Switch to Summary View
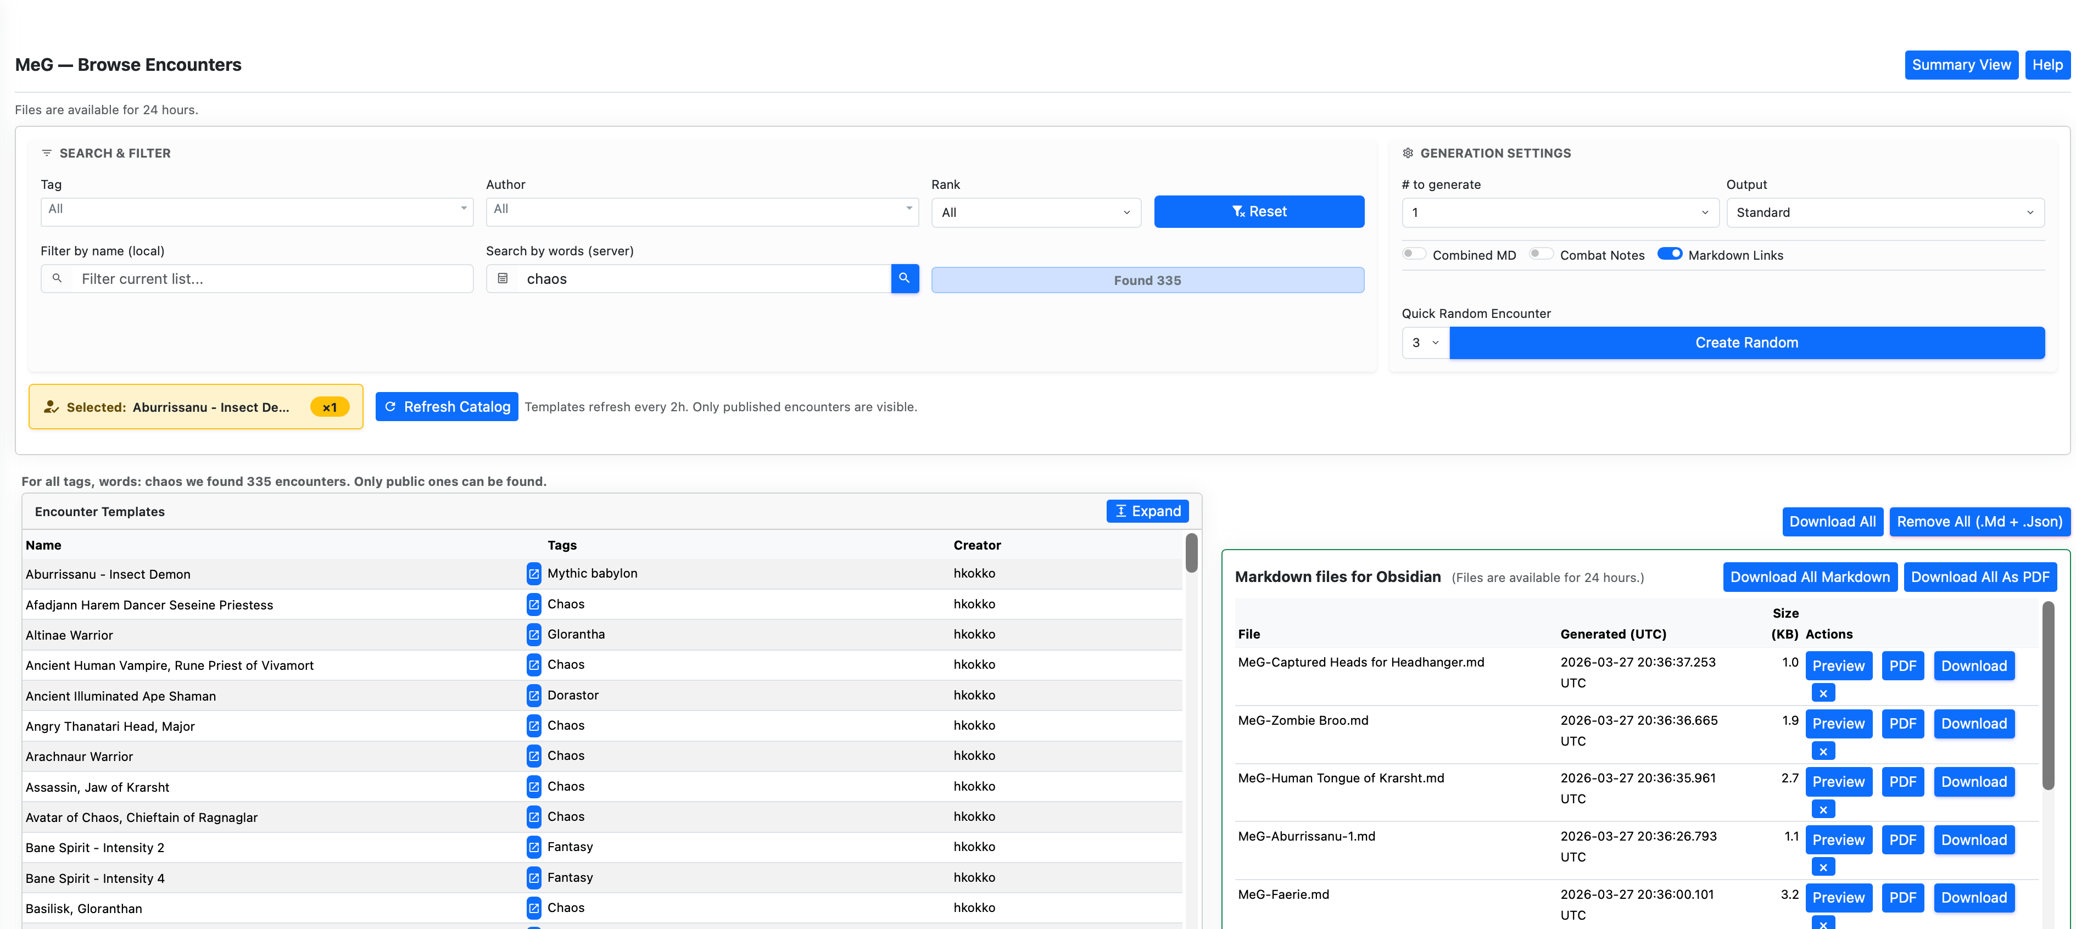The width and height of the screenshot is (2076, 929). (x=1960, y=65)
